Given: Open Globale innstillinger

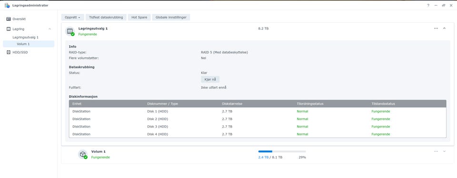Looking at the screenshot, I should click(x=171, y=18).
